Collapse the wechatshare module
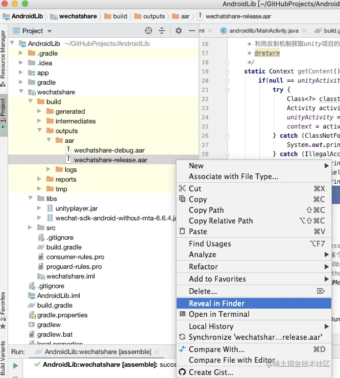 coord(21,91)
